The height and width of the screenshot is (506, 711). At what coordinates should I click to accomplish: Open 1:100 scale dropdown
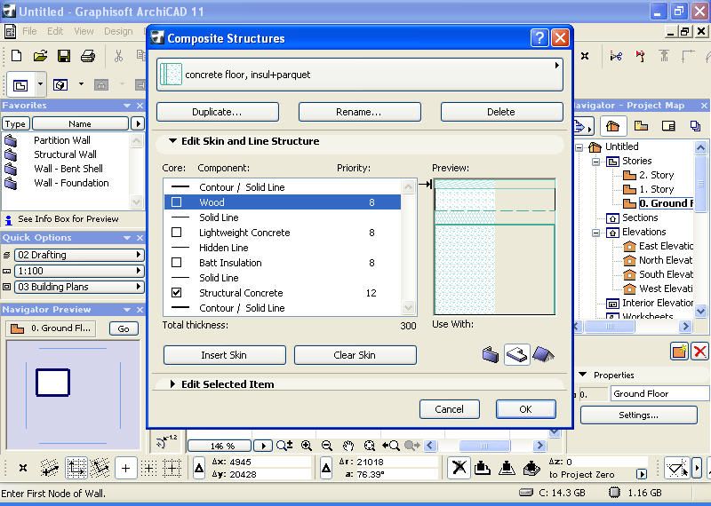79,271
